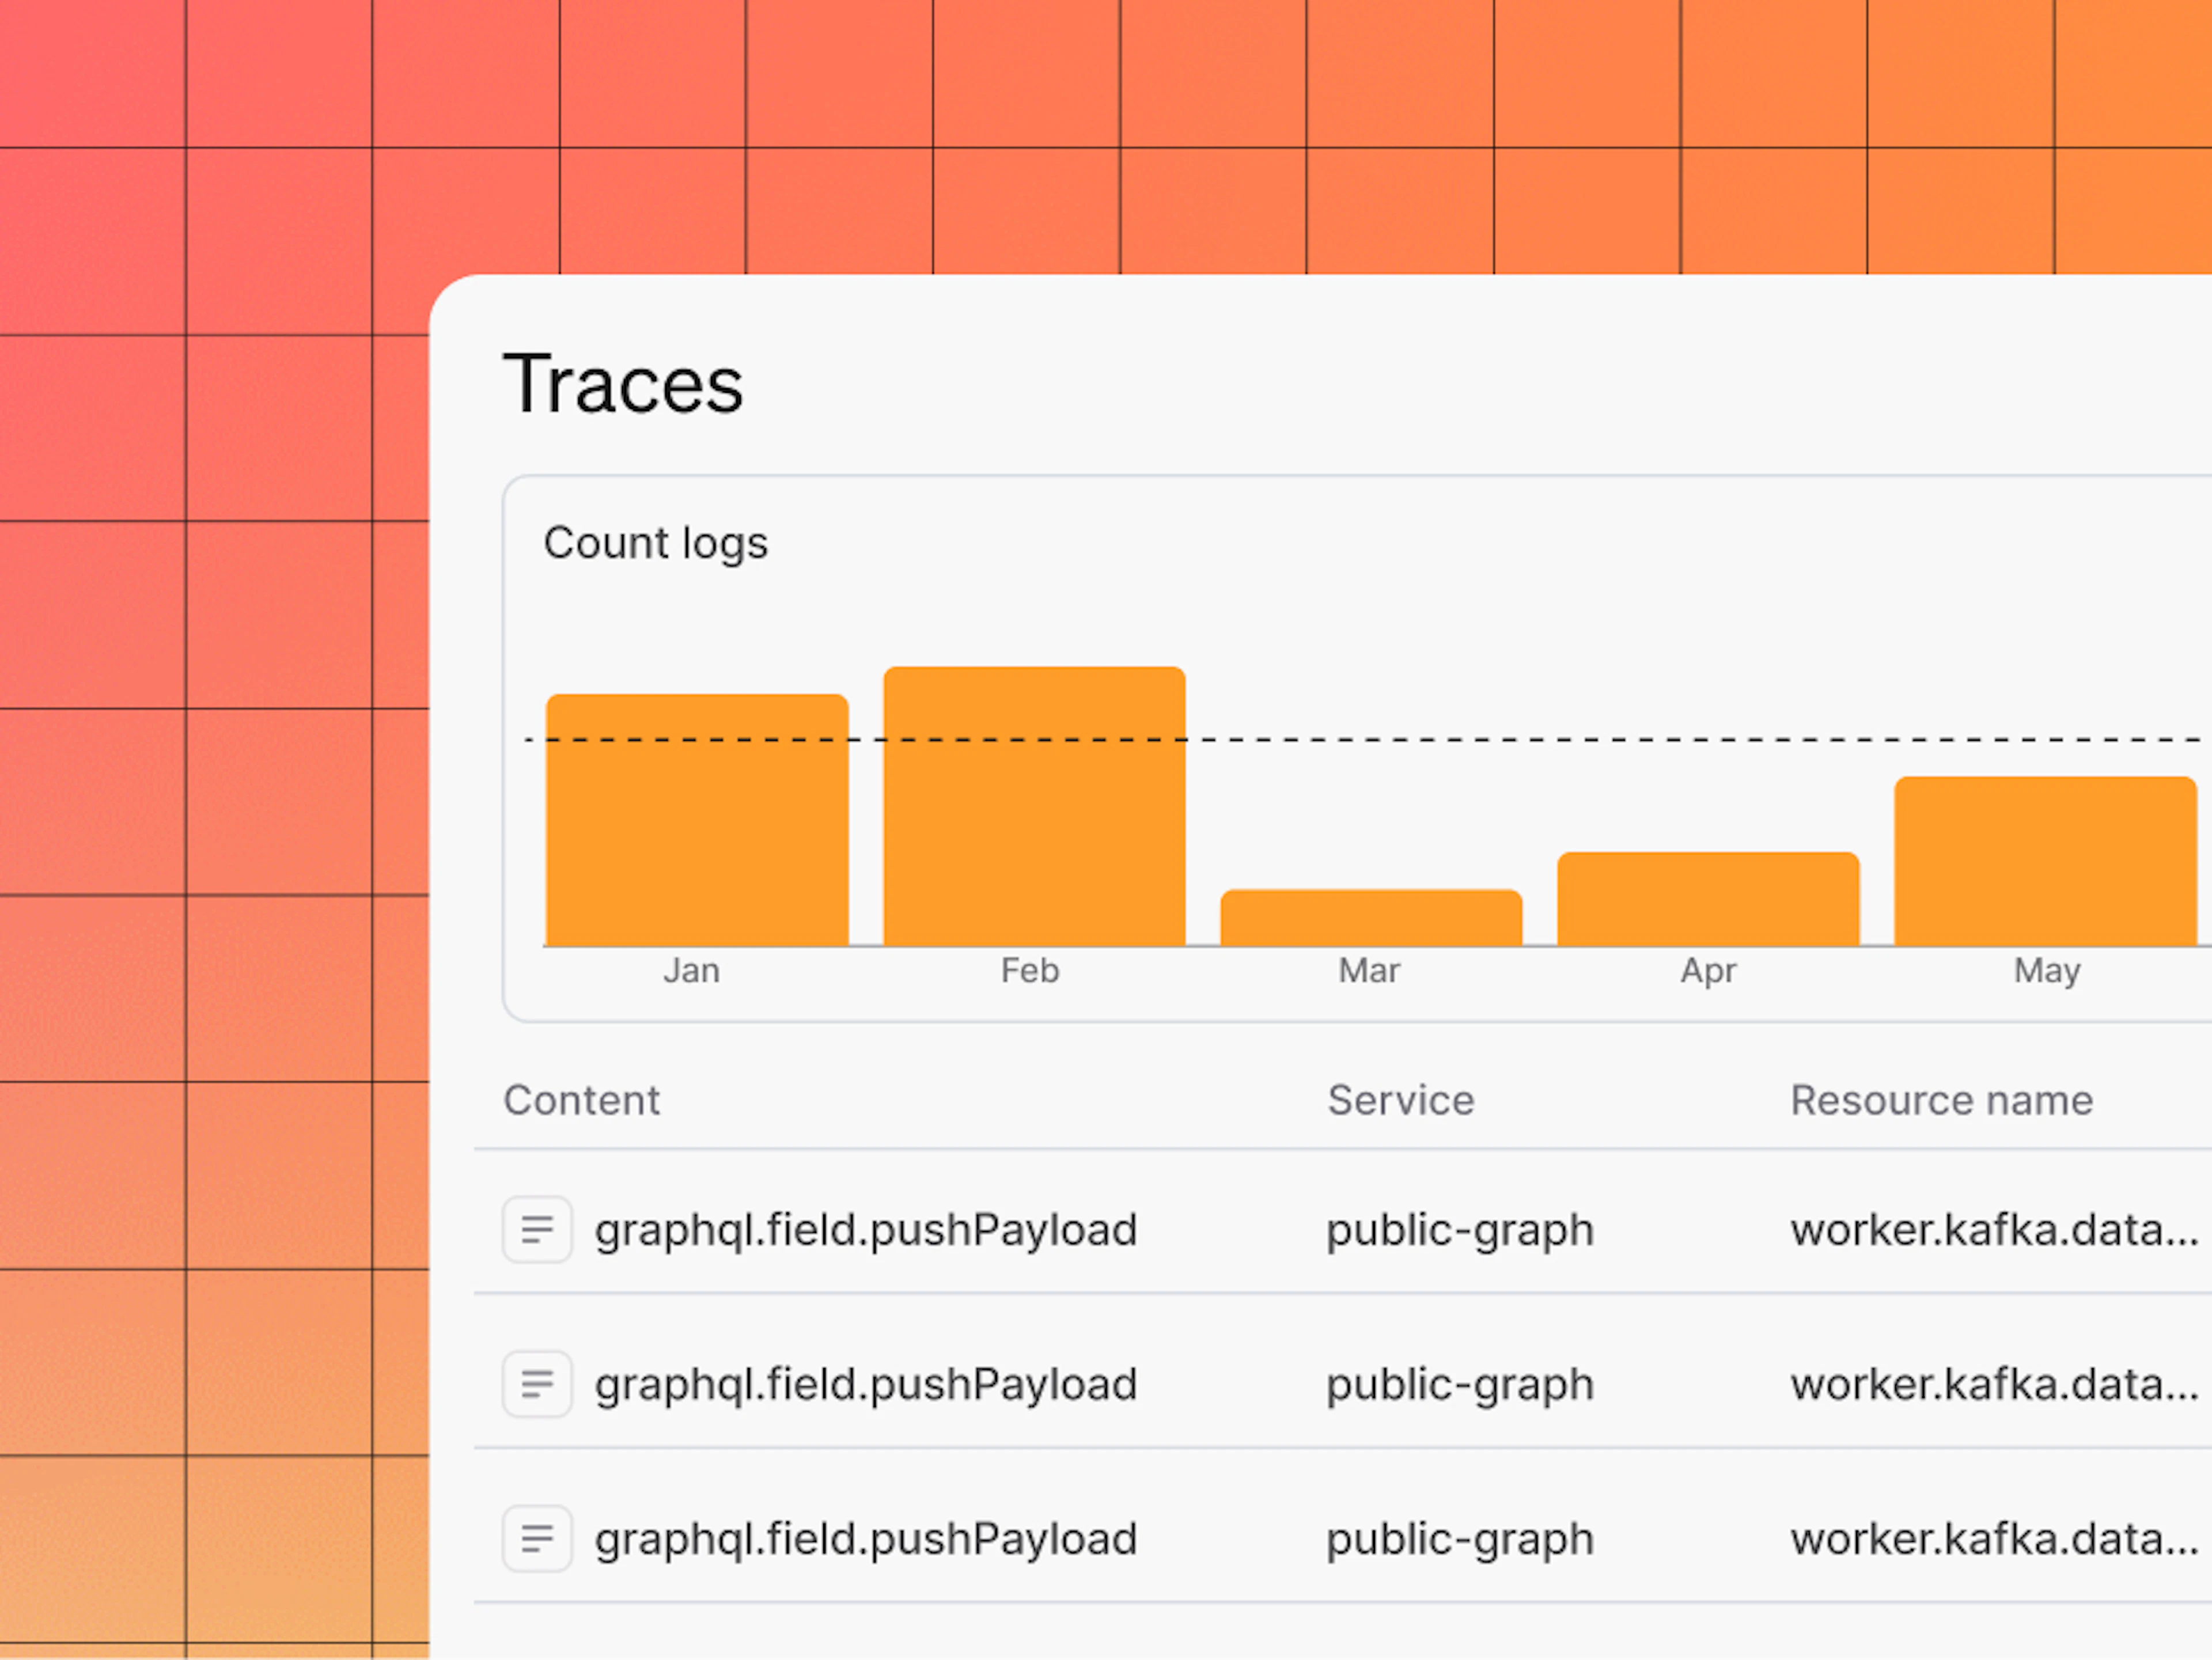Click the log icon in first table row
The width and height of the screenshot is (2212, 1660).
(x=537, y=1229)
